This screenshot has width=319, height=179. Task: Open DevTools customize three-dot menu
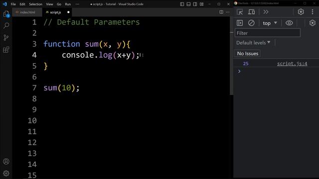coord(313,12)
